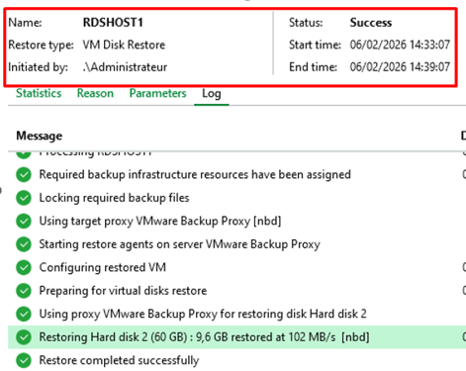Screen dimensions: 466x371
Task: Select 'Restoring Hard disk 2 (60 GB)' log entry
Action: click(204, 337)
